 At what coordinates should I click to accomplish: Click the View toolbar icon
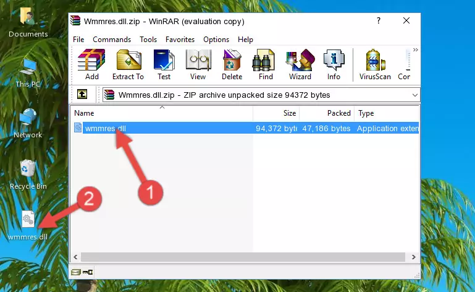coord(198,65)
